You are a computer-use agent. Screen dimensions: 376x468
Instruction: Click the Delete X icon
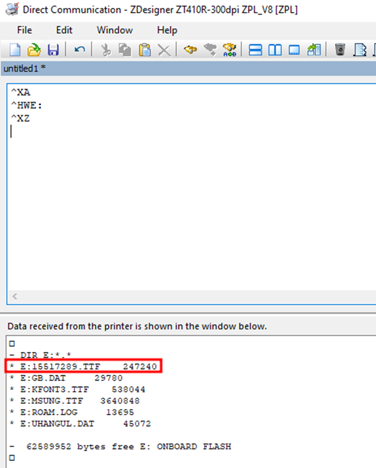(x=164, y=50)
